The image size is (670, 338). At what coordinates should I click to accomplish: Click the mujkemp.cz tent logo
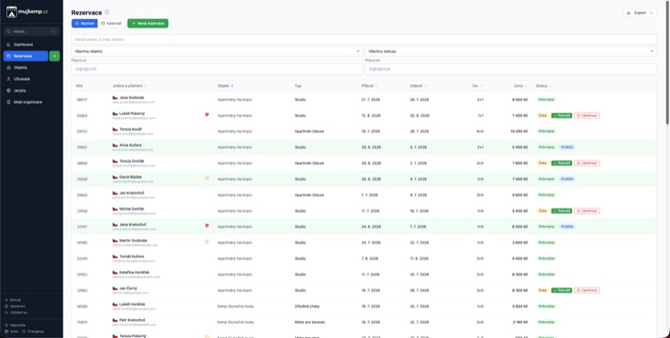pyautogui.click(x=11, y=12)
